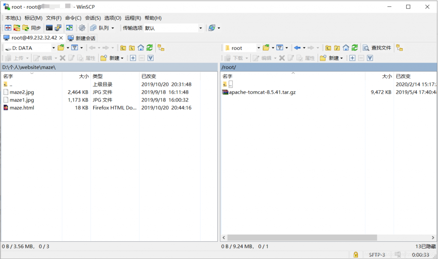438x259 pixels.
Task: Click the remote back arrow
Action: (297, 48)
